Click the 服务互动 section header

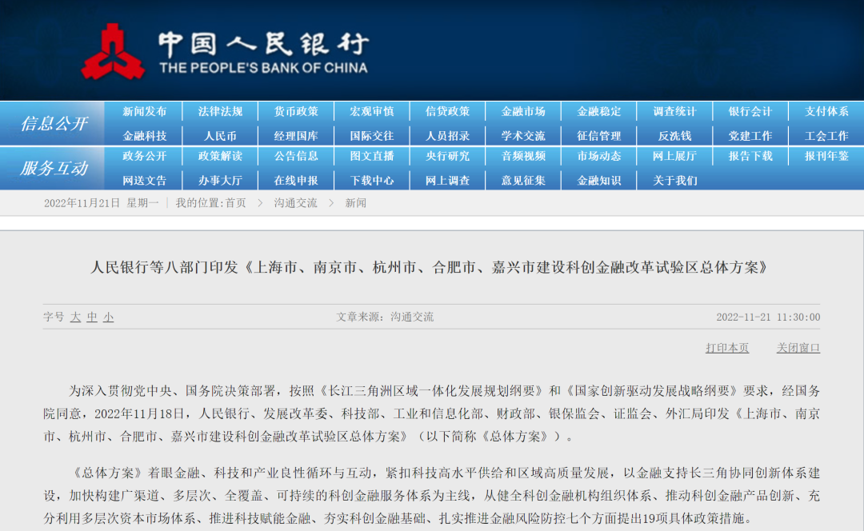pyautogui.click(x=54, y=169)
